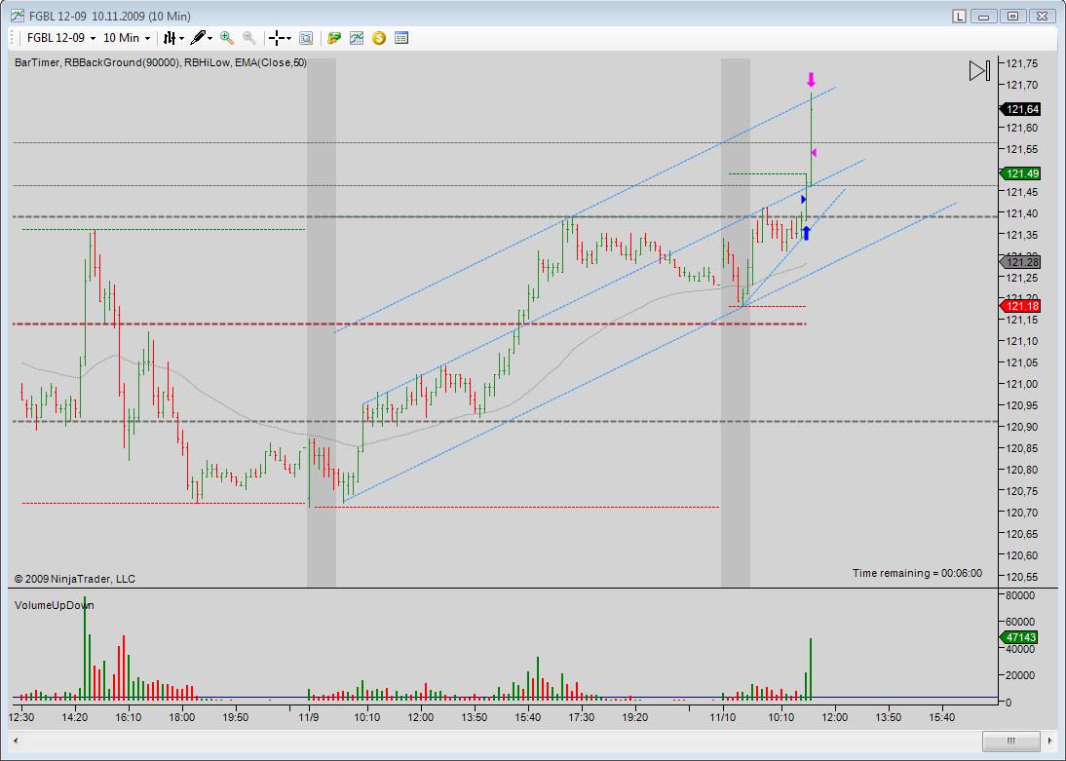Image resolution: width=1066 pixels, height=761 pixels.
Task: Click the Time remaining = 00:06:00 text
Action: (917, 573)
